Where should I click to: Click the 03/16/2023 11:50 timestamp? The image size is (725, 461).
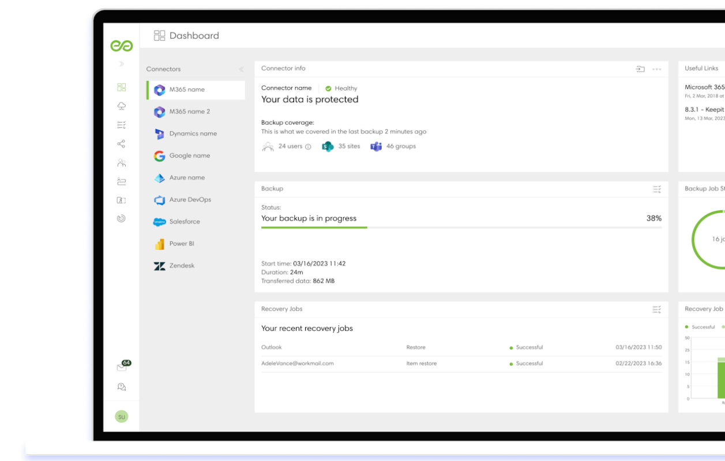point(638,347)
